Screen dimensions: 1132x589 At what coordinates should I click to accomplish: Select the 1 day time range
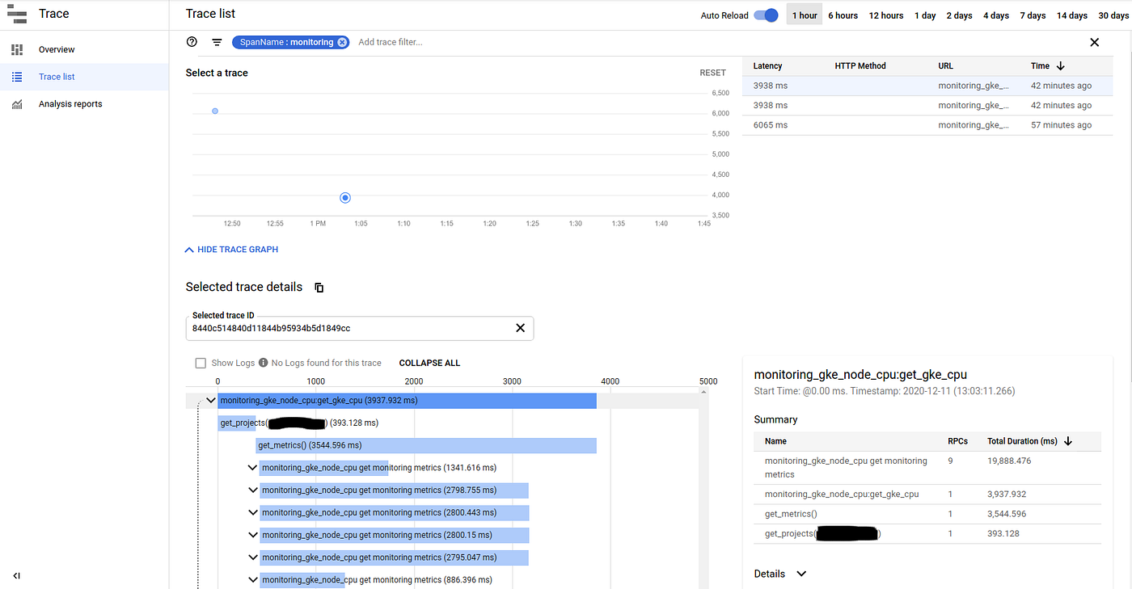(925, 15)
